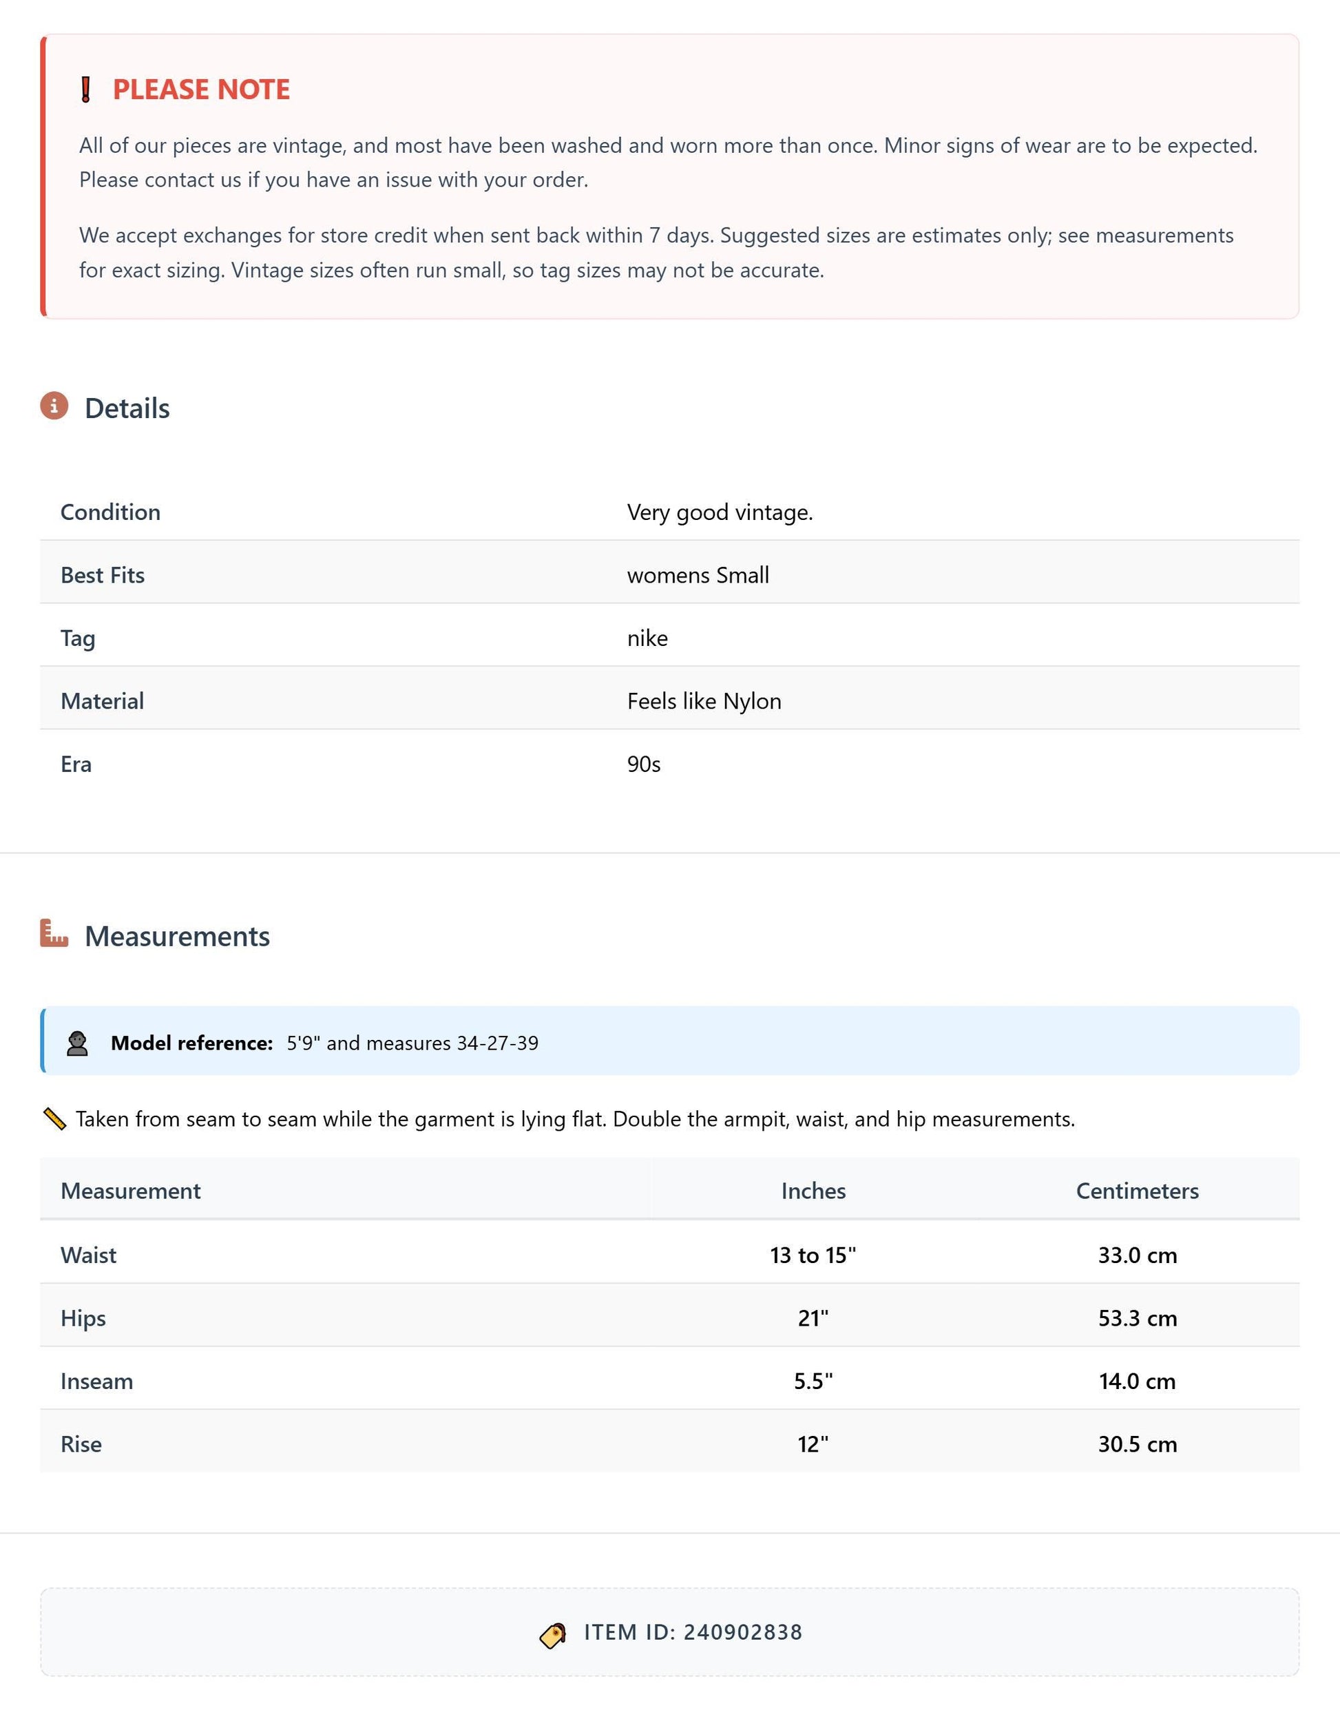Click the ITEM ID: 240902838 text
This screenshot has width=1340, height=1710.
tap(693, 1632)
